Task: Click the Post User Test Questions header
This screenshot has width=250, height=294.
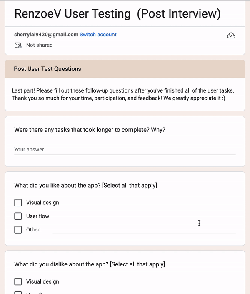Action: (47, 69)
